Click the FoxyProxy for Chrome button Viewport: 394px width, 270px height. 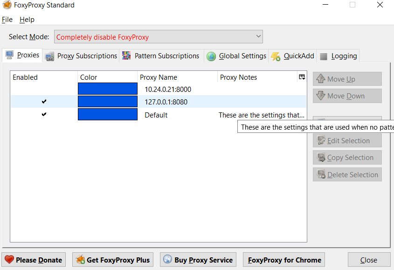pos(284,260)
